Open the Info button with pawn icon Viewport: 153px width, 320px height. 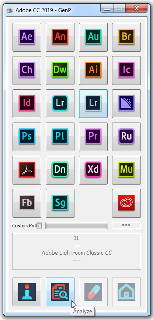[x=27, y=292]
